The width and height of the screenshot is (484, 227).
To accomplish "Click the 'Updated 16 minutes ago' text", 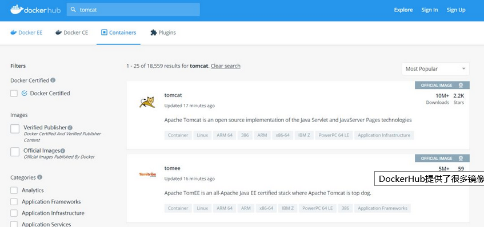I will (x=190, y=179).
